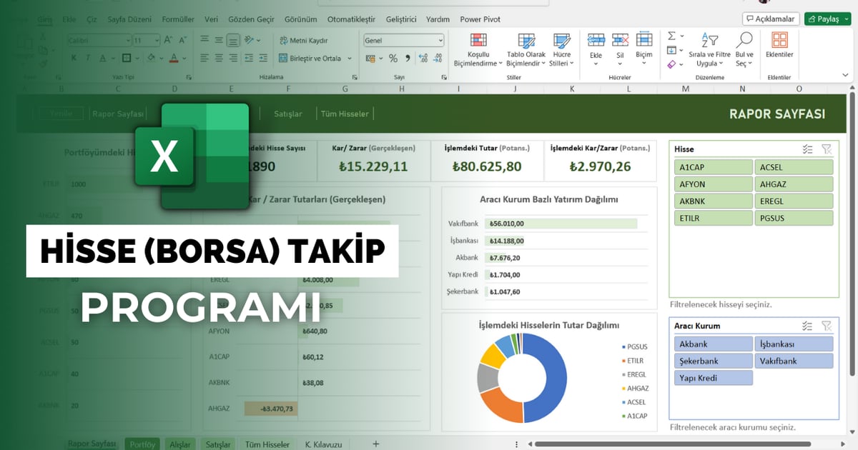
Task: Click the increase decimal icon
Action: [x=423, y=59]
